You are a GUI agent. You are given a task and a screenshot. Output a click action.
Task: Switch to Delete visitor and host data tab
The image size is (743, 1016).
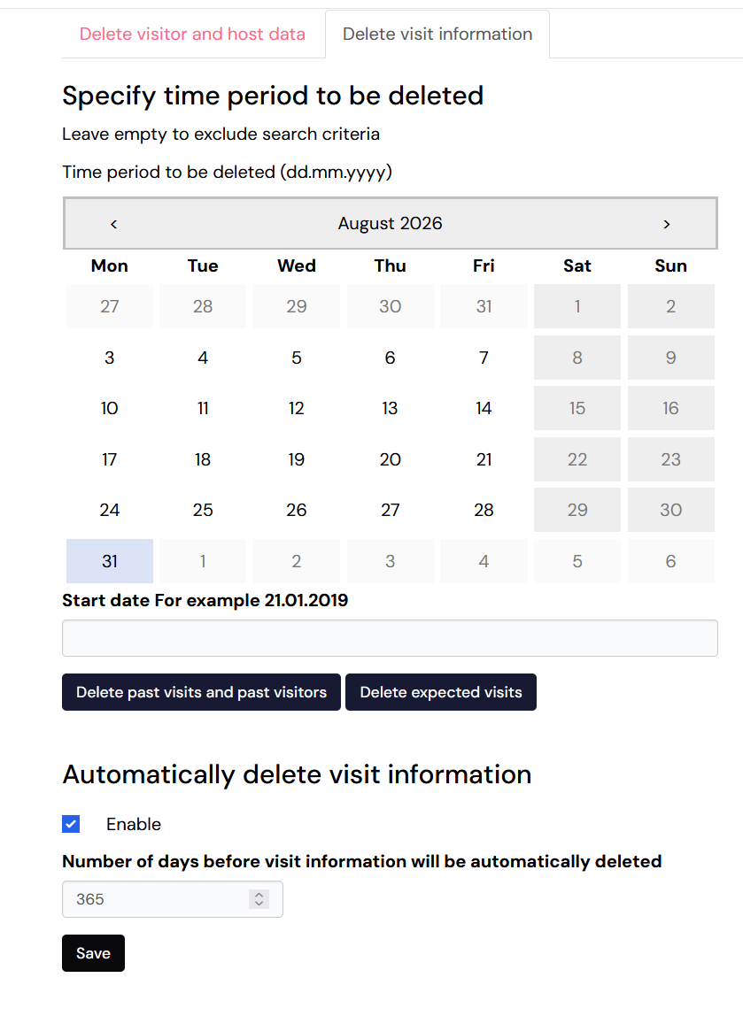[192, 34]
